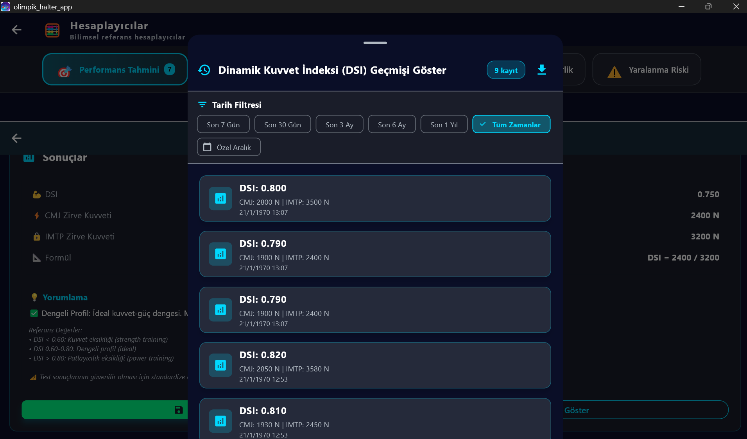Click the history clock icon beside the title
Screen dimensions: 747x439
pyautogui.click(x=204, y=70)
